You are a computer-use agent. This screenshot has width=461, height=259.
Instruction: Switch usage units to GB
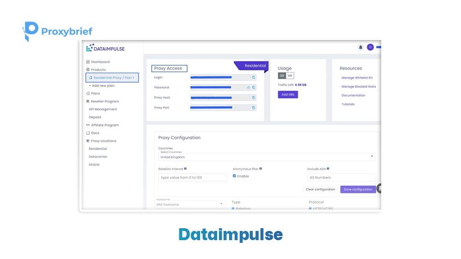coord(282,76)
